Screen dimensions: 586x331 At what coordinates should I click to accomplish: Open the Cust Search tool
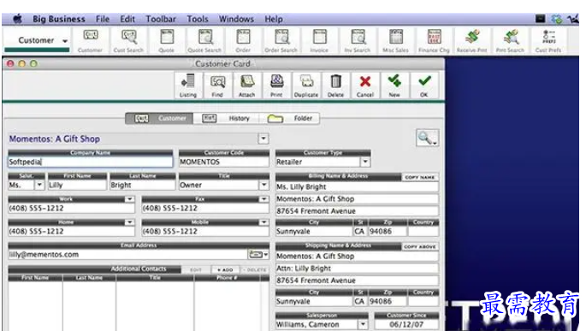(x=128, y=41)
